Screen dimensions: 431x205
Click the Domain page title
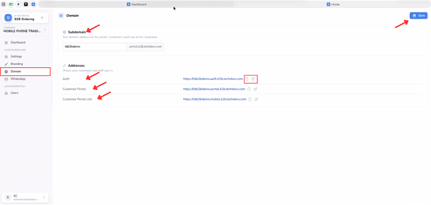(72, 15)
